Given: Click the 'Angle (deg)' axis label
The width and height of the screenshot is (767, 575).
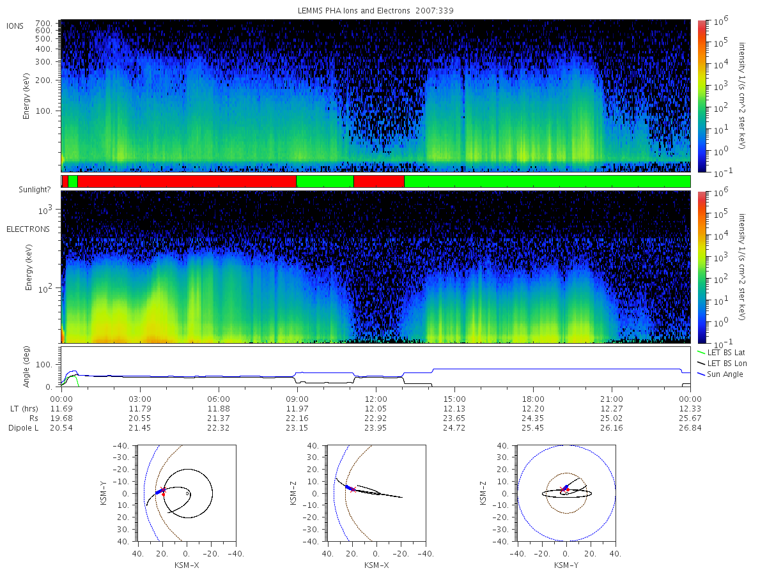Looking at the screenshot, I should tap(28, 367).
